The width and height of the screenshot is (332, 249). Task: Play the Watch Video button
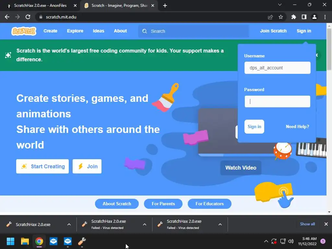(241, 168)
